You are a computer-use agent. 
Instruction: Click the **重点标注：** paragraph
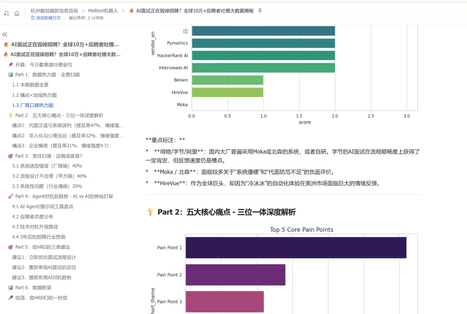pyautogui.click(x=165, y=140)
